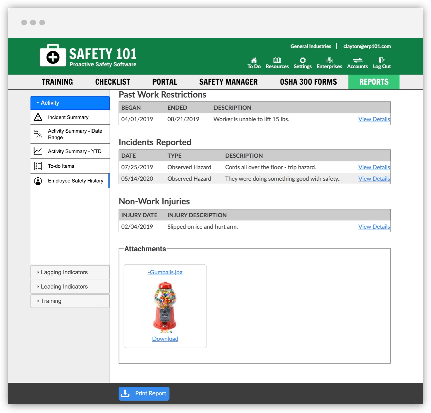431x413 pixels.
Task: Click 'Slipped on ice and hurt arm.' description
Action: pos(202,227)
